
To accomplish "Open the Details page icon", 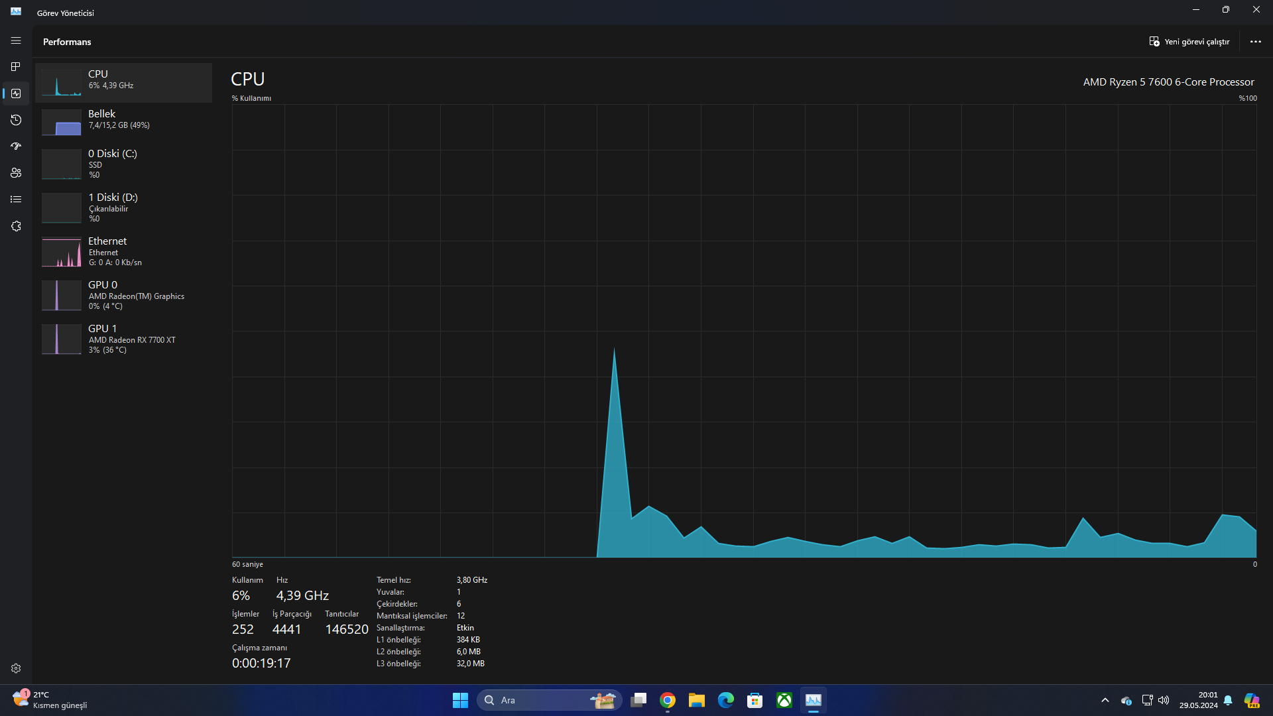I will coord(16,200).
